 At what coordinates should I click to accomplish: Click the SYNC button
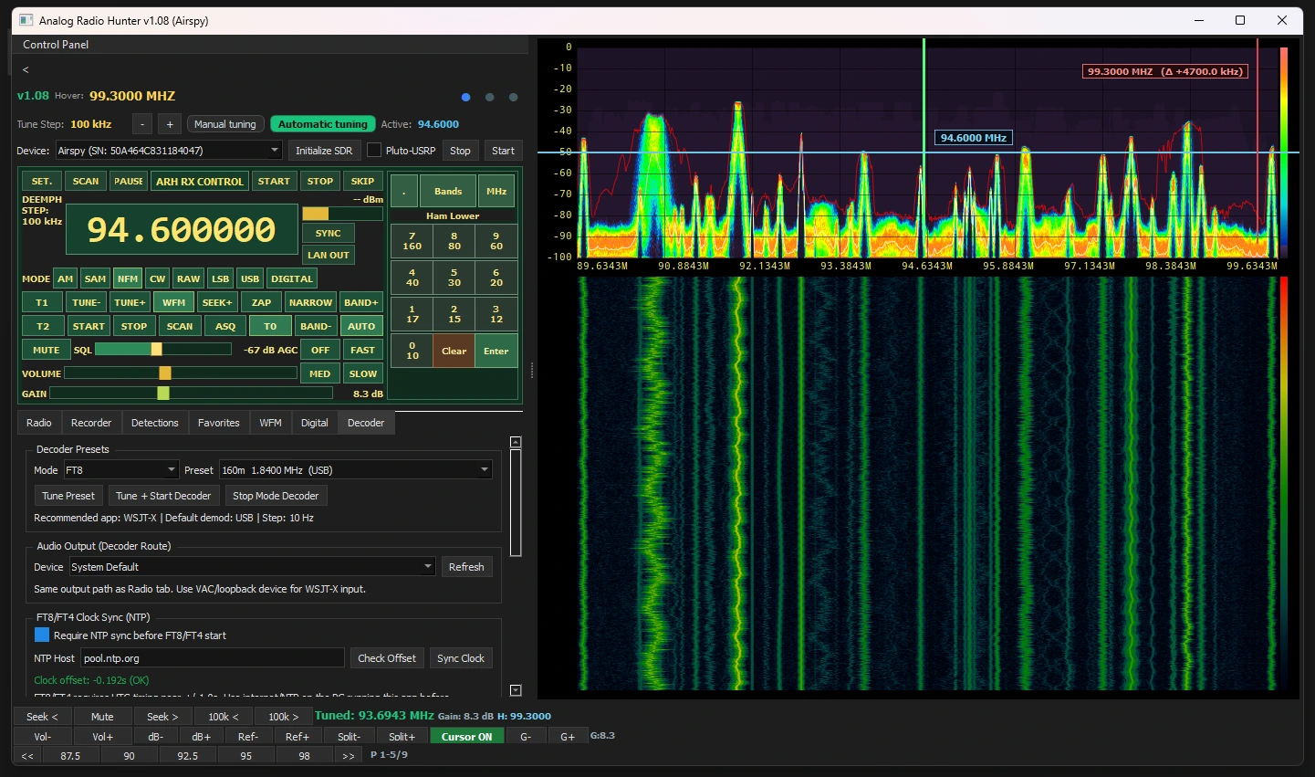click(x=328, y=233)
